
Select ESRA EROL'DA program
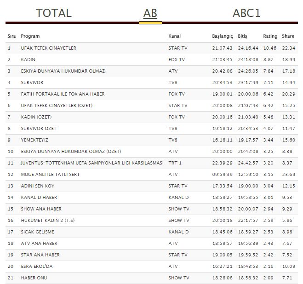click(x=37, y=267)
